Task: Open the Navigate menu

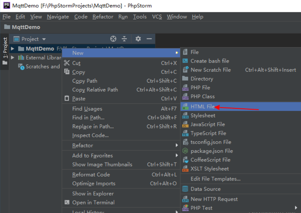Action: click(x=58, y=17)
